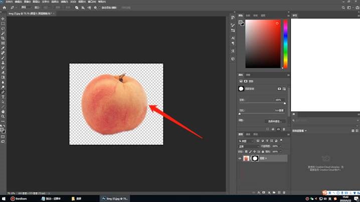The width and height of the screenshot is (360, 202).
Task: Create new layer from Layers footer
Action: click(279, 192)
